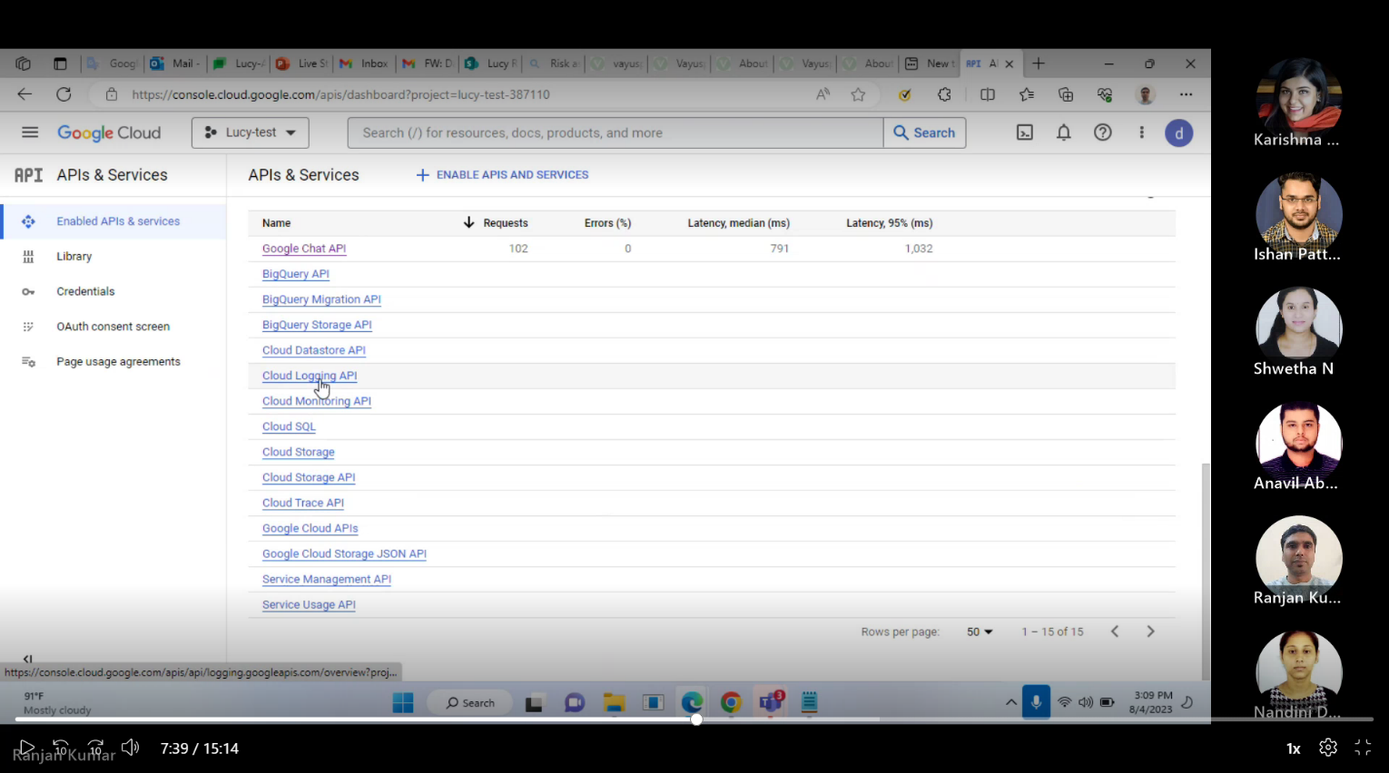The height and width of the screenshot is (773, 1389).
Task: Activate Cloud Shell from the console header
Action: coord(1025,132)
